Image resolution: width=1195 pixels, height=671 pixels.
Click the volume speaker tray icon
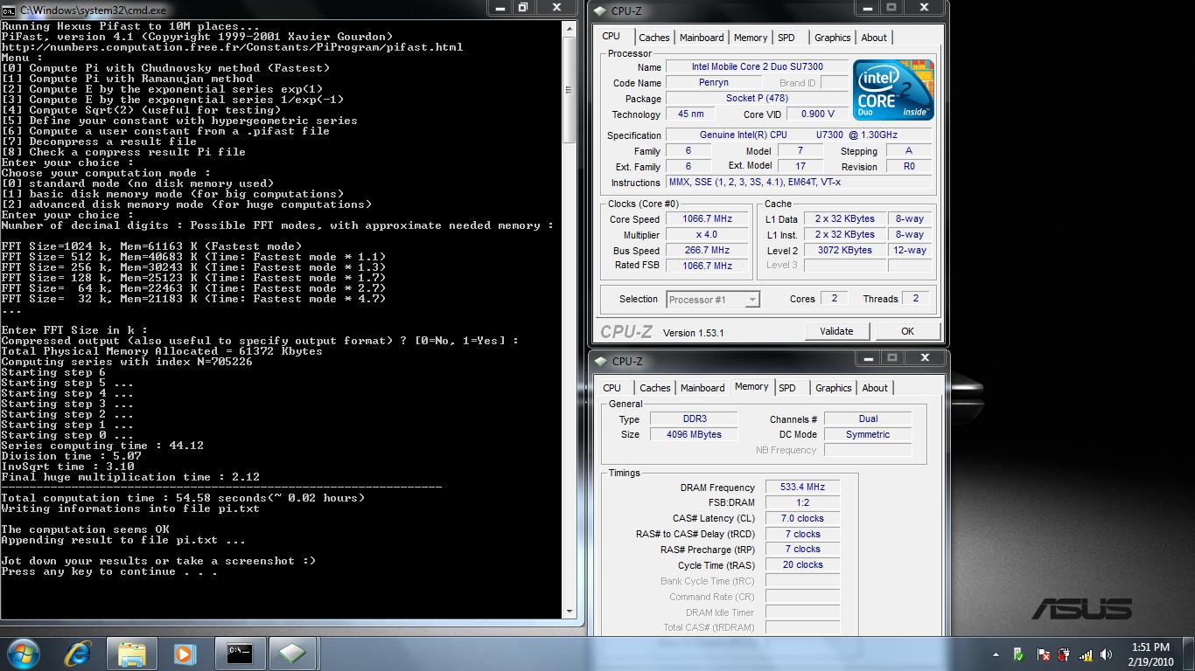1107,654
